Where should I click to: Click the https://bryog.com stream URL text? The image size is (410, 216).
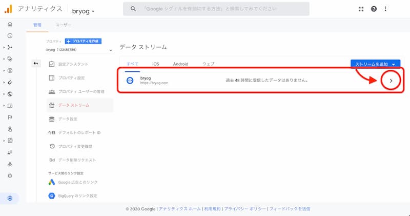point(154,83)
